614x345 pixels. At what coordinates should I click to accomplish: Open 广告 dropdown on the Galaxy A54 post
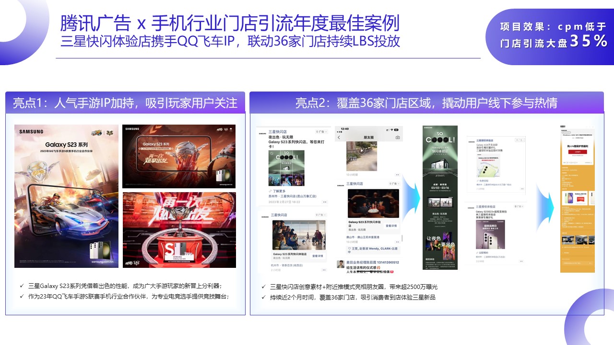click(x=519, y=140)
